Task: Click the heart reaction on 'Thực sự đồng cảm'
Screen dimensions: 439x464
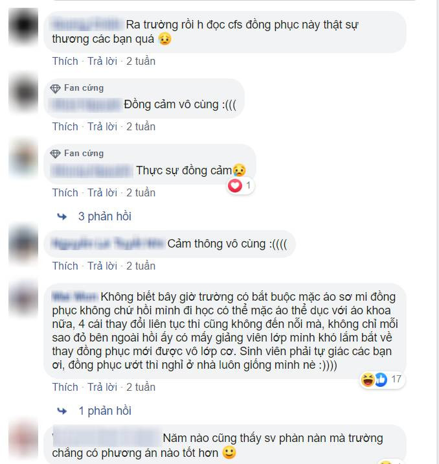Action: point(235,186)
